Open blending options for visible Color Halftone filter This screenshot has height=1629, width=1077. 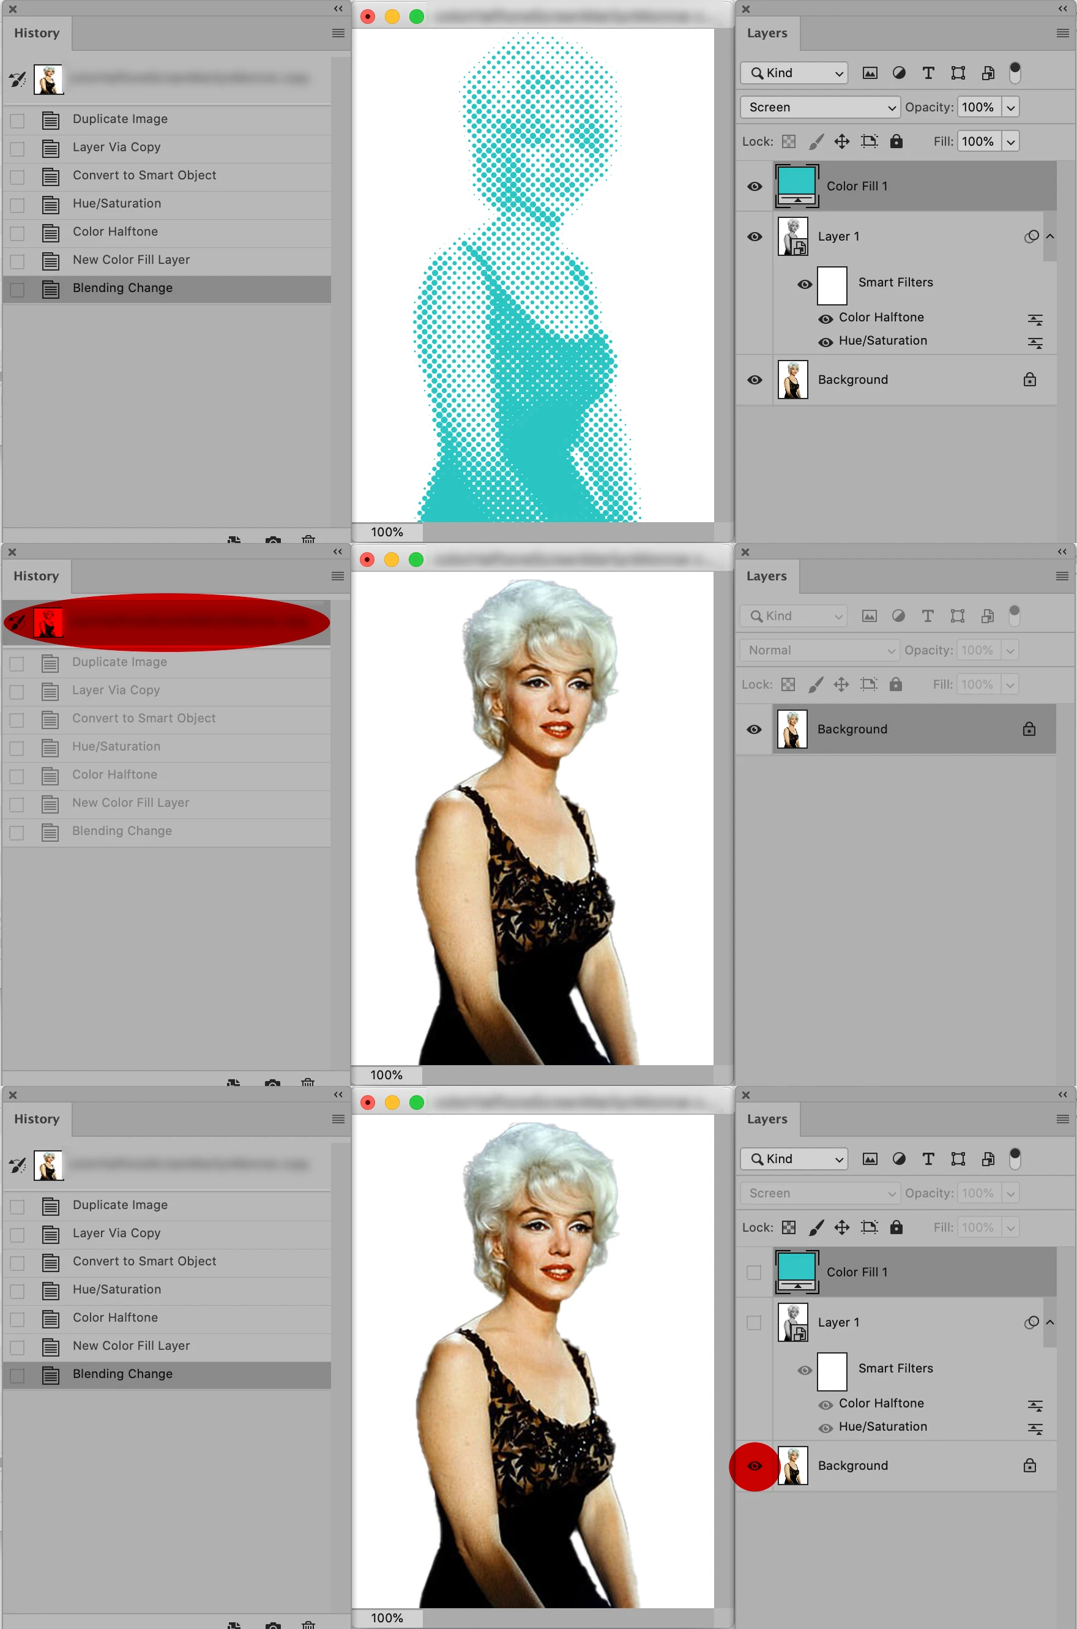(x=1035, y=319)
